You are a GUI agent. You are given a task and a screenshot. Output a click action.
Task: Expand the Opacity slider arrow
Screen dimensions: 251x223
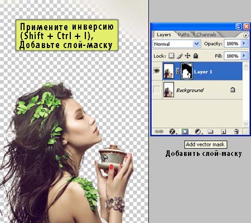click(244, 44)
